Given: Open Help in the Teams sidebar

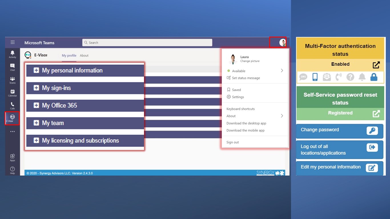Looking at the screenshot, I should point(13,170).
